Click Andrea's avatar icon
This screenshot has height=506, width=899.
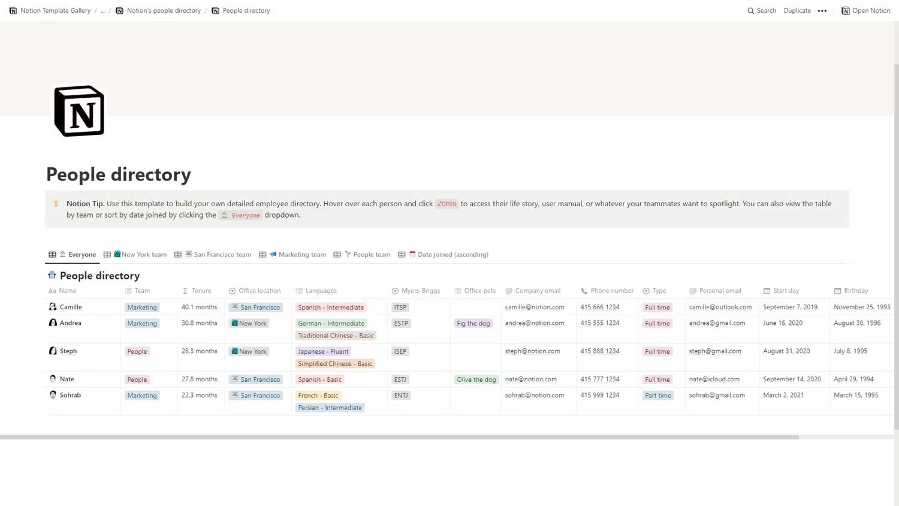(53, 323)
